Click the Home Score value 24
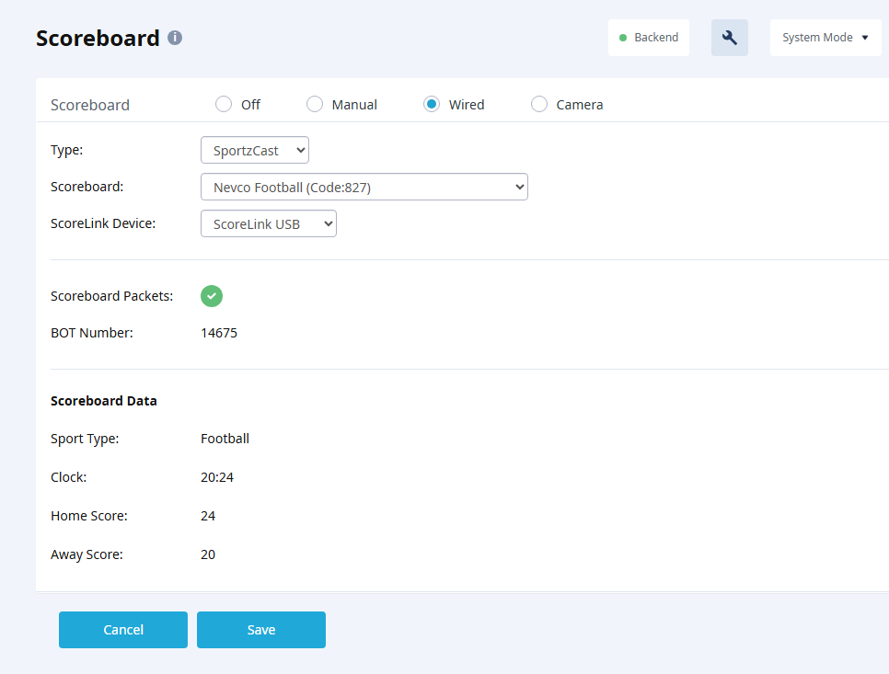Screen dimensions: 889x674 pyautogui.click(x=208, y=516)
